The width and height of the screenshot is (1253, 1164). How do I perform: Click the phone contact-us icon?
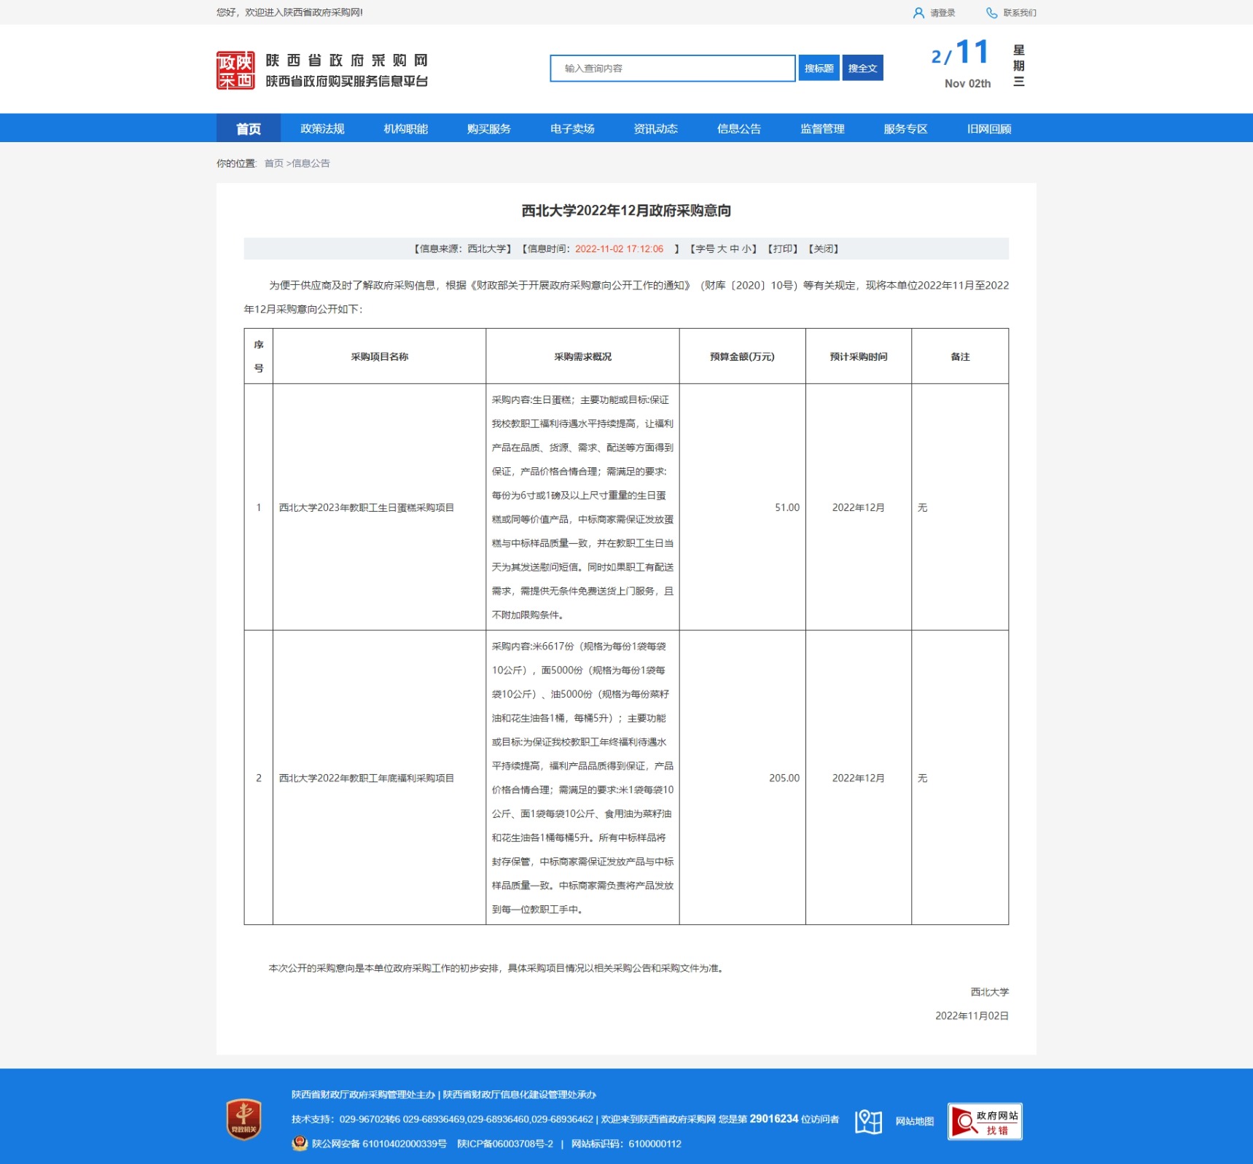click(991, 13)
